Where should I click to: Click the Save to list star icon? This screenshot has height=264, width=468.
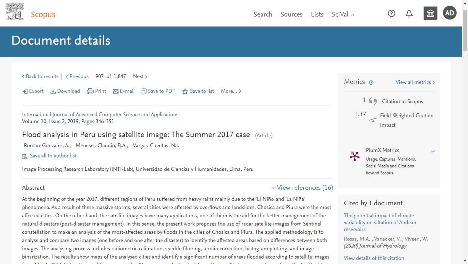point(185,92)
